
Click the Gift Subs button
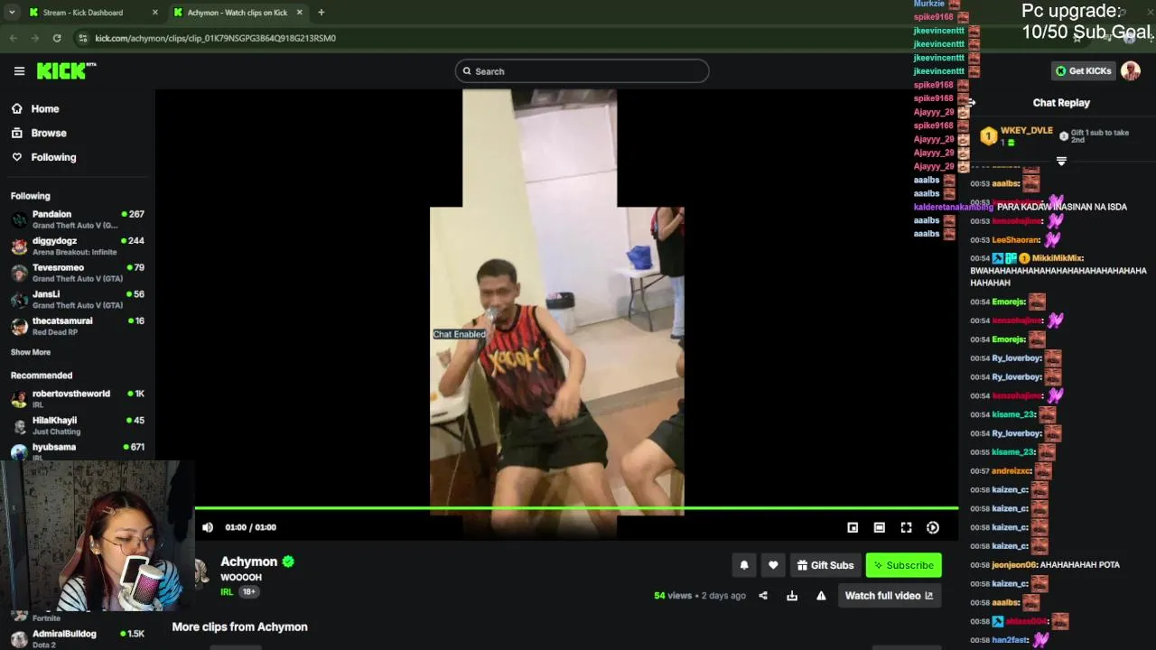tap(825, 565)
